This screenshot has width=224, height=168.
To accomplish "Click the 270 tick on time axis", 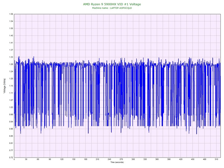I will 121,159.
